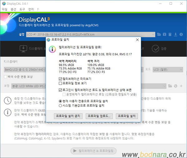Select 현재 사용자 전용으로 프로파일 설치 radio
Image resolution: width=187 pixels, height=158 pixels.
click(60, 101)
